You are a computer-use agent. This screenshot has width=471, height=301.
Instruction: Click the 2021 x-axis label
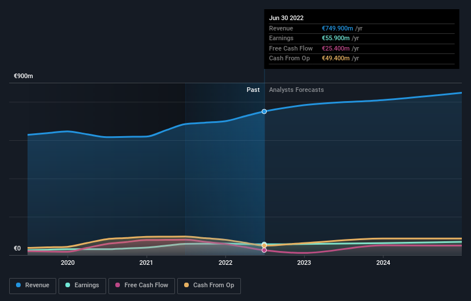146,263
